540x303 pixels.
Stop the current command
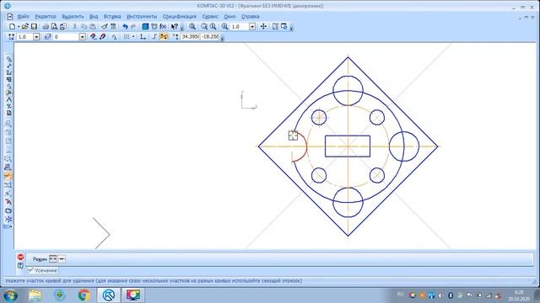(x=20, y=257)
